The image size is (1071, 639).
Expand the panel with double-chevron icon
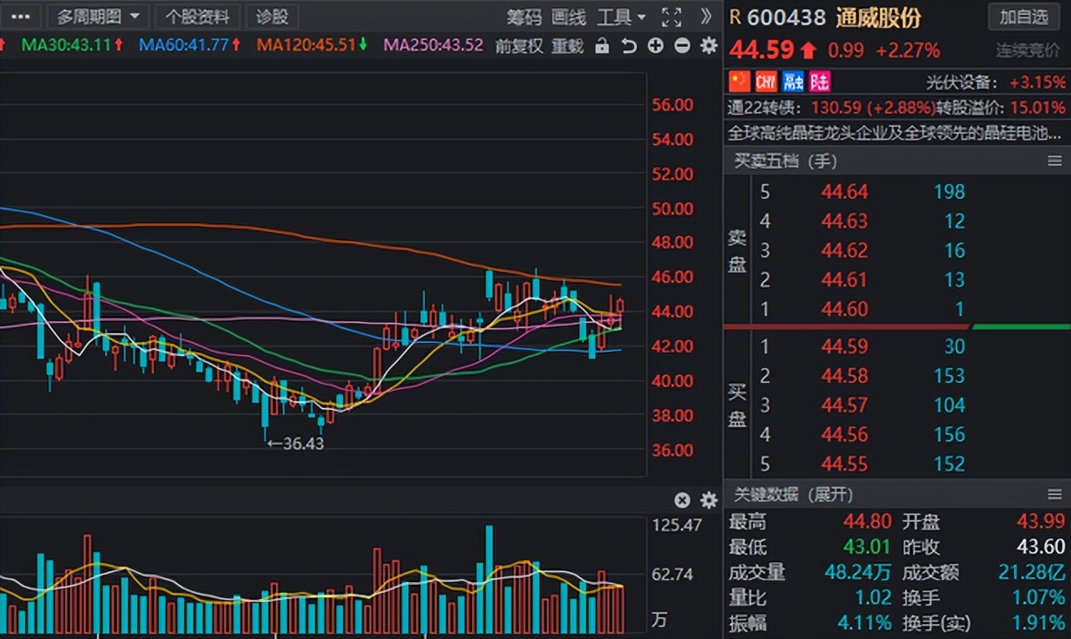(x=706, y=17)
